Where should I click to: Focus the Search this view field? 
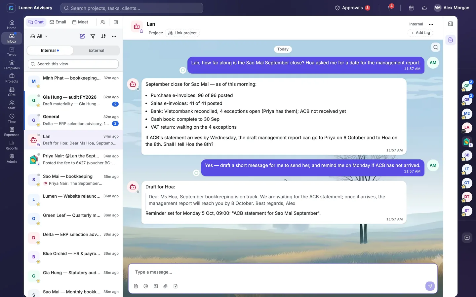click(x=73, y=64)
